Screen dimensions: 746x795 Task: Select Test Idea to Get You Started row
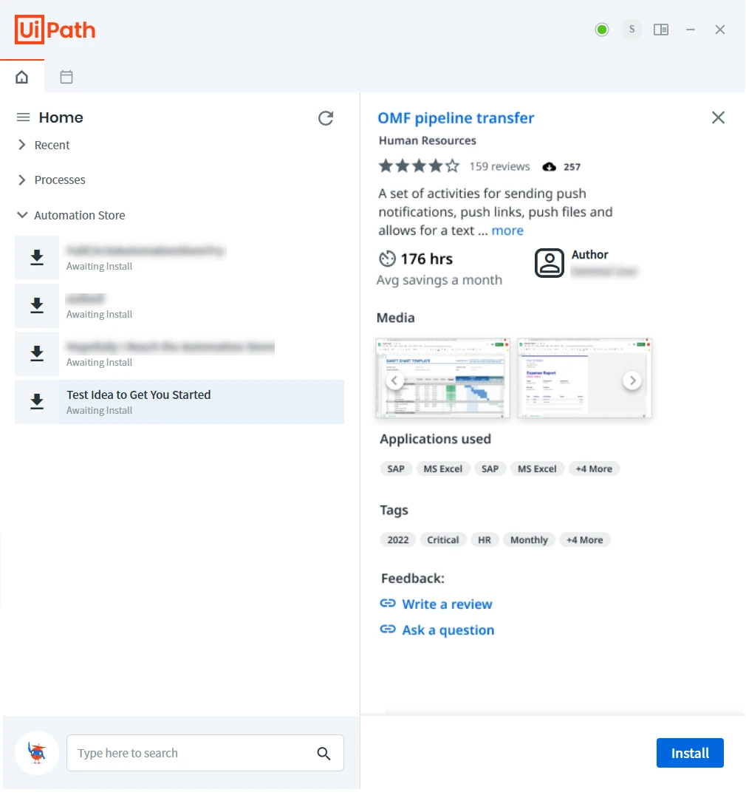coord(179,401)
